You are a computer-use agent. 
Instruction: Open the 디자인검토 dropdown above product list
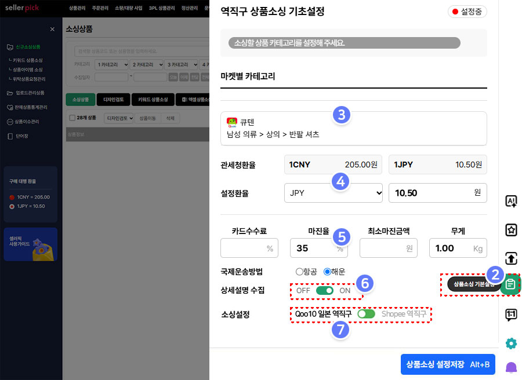pos(118,118)
